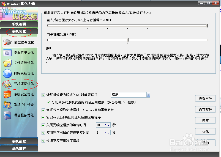Increase 应用程序出错 wait time with up arrow
Viewport: 221px width, 157px height.
(106, 132)
